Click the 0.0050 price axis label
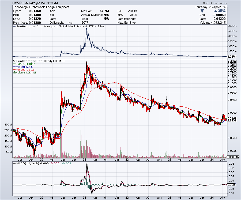 [x=232, y=138]
